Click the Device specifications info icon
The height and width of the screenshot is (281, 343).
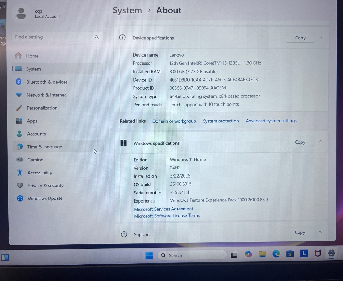coord(123,38)
